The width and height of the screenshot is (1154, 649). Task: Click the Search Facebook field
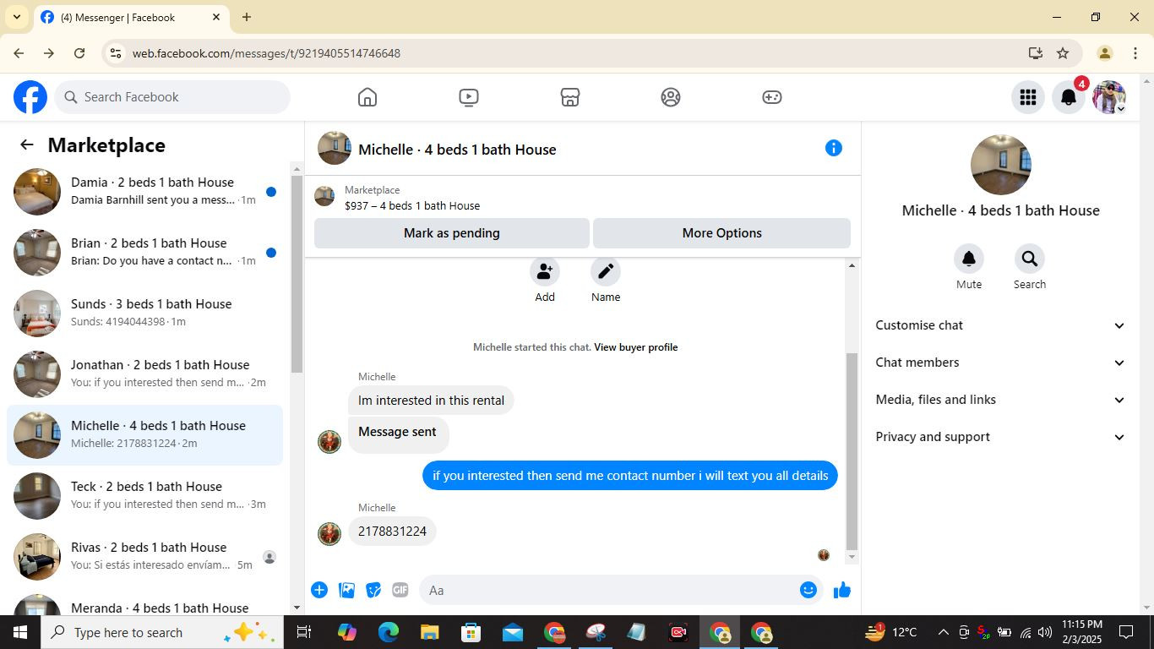coord(173,97)
